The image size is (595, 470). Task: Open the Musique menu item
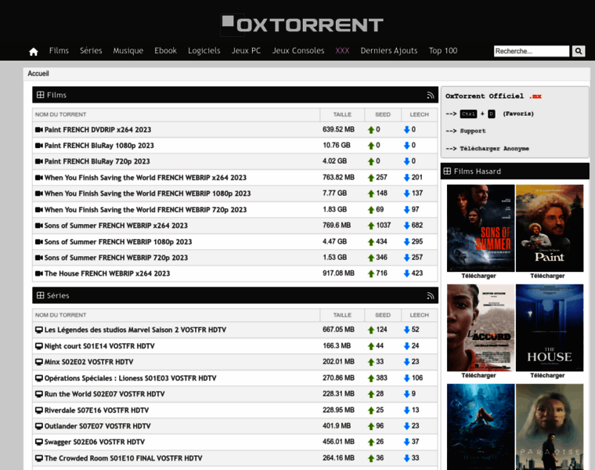tap(128, 50)
